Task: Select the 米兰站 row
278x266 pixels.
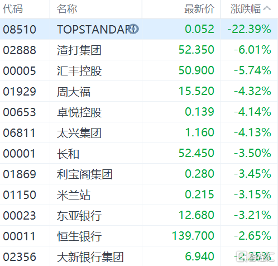Action: 139,194
